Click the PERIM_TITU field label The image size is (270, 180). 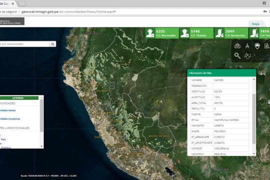198,109
